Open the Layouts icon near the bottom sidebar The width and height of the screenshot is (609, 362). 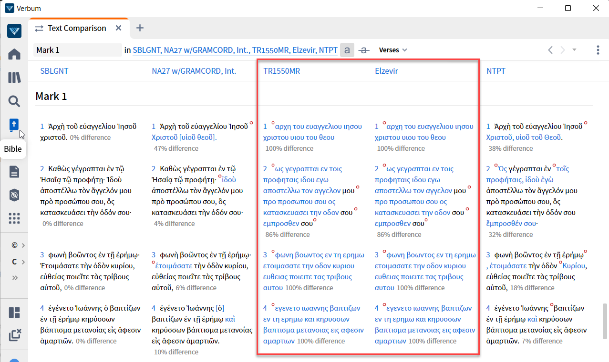pyautogui.click(x=14, y=312)
